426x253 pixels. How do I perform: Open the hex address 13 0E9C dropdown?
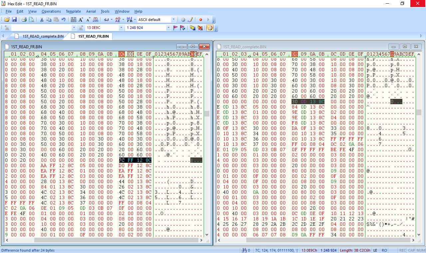(x=121, y=28)
